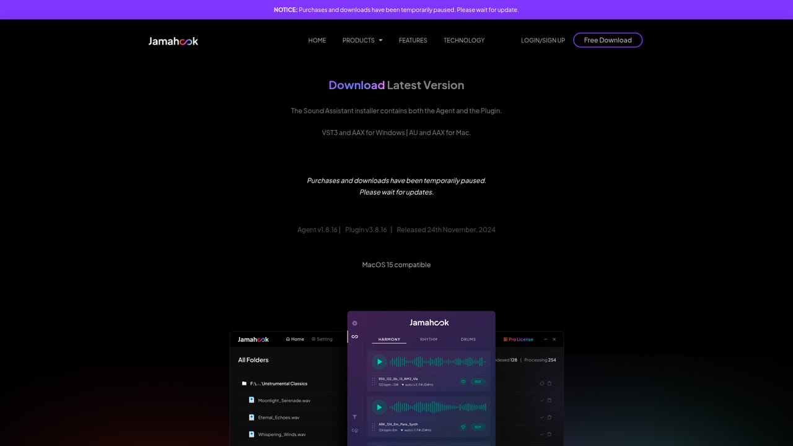This screenshot has height=446, width=793.
Task: Click the checkmark on the Eternal_Echoes.wav row
Action: click(x=541, y=418)
